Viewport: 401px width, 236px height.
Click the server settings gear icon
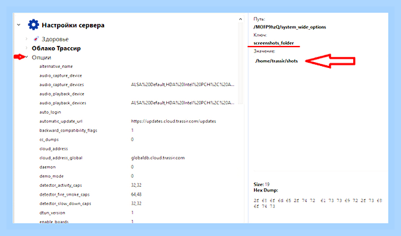click(33, 25)
